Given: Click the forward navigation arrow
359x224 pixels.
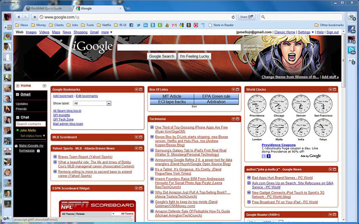Looking at the screenshot, I should 25,17.
